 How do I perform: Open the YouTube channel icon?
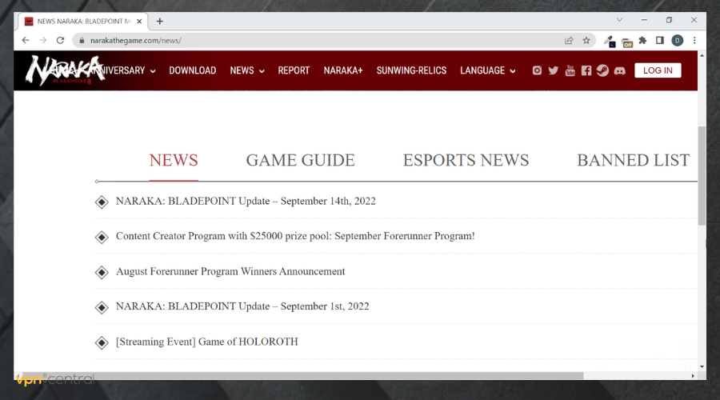click(570, 70)
